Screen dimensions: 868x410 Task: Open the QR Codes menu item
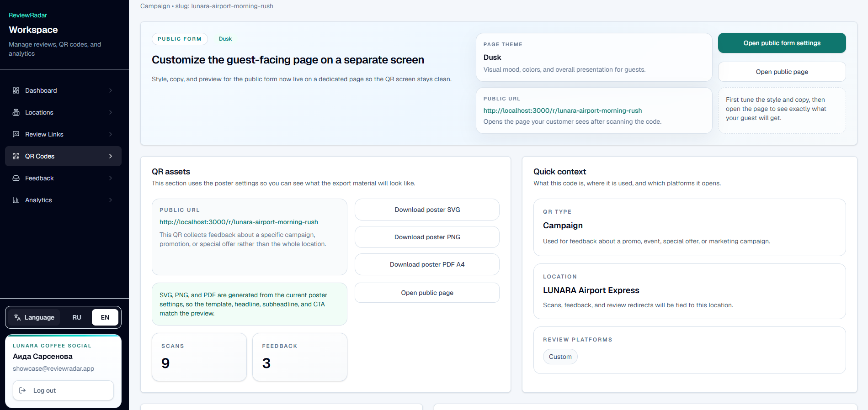pyautogui.click(x=63, y=156)
